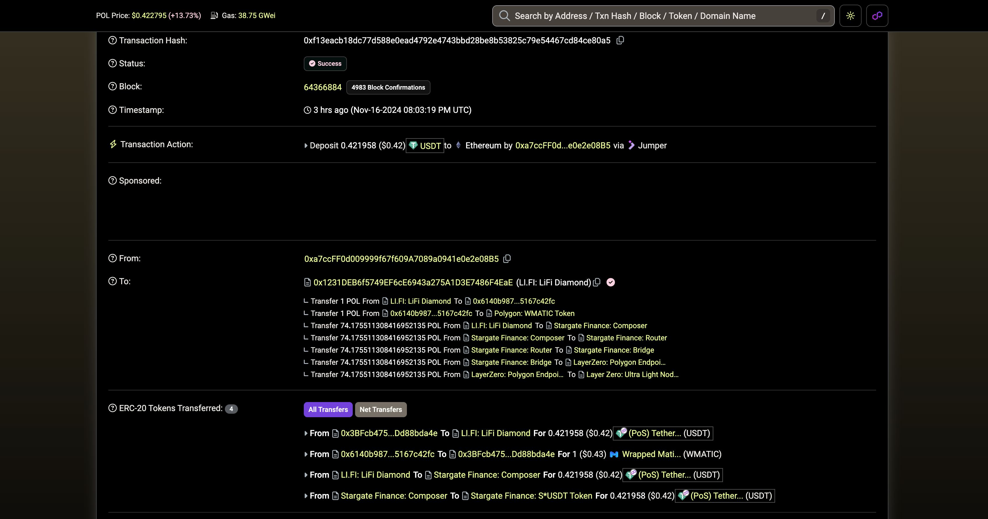988x519 pixels.
Task: Click the 4983 Block Confirmations badge
Action: coord(388,87)
